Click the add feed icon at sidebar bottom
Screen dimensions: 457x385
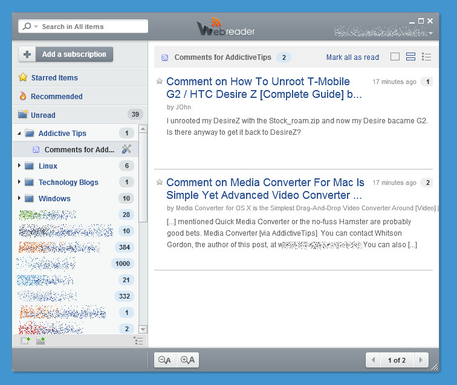pos(25,340)
